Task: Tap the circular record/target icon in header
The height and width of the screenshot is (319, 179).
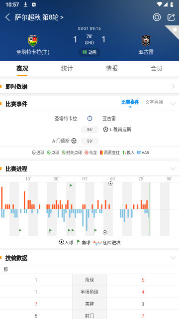Action: pyautogui.click(x=157, y=17)
